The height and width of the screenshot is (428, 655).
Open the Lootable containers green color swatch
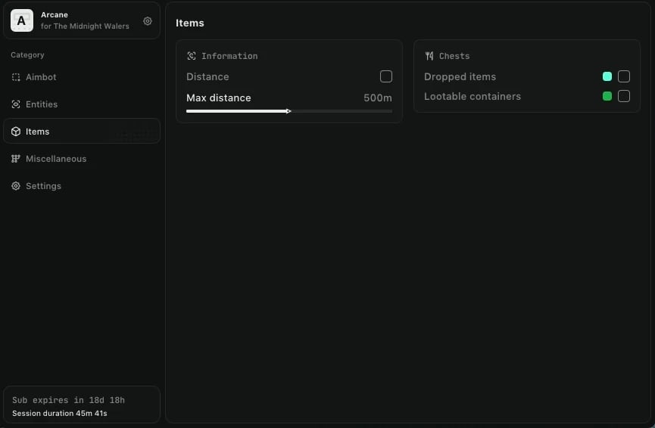[x=607, y=96]
